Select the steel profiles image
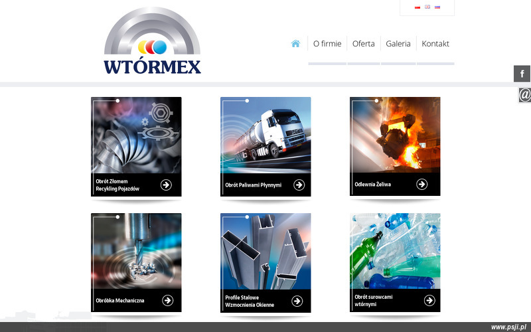 (x=265, y=252)
